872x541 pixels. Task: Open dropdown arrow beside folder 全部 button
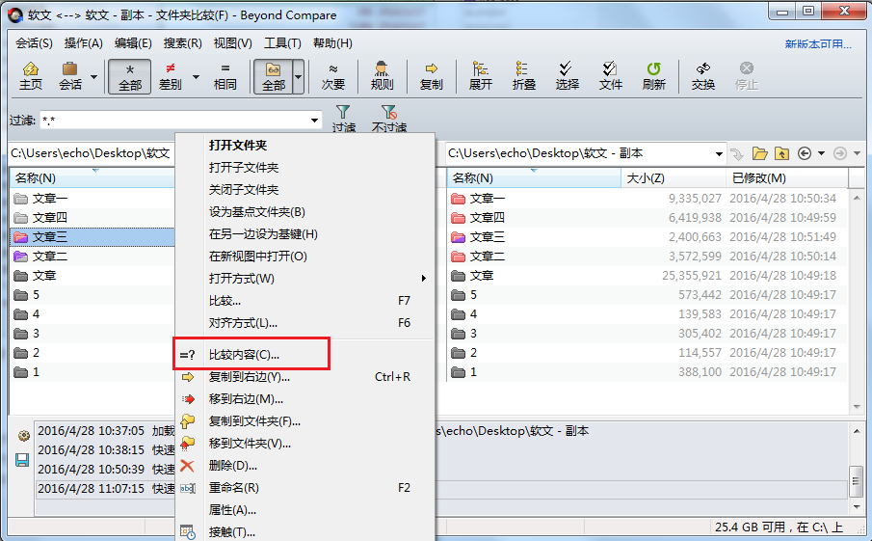pyautogui.click(x=299, y=77)
